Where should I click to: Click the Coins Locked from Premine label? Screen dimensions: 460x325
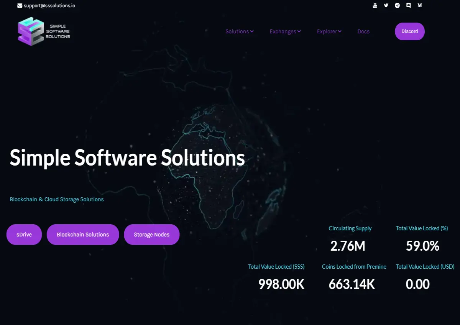[x=354, y=267]
